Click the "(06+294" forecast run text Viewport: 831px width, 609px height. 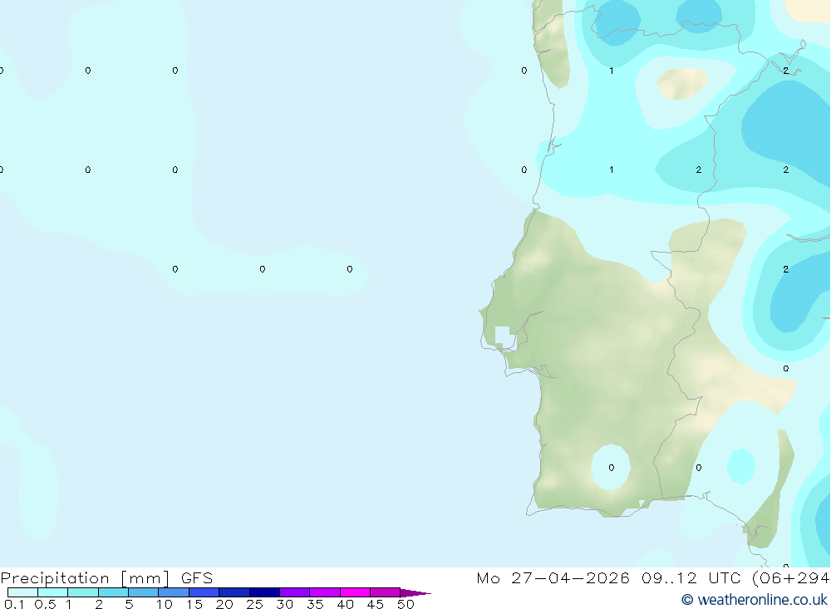791,577
